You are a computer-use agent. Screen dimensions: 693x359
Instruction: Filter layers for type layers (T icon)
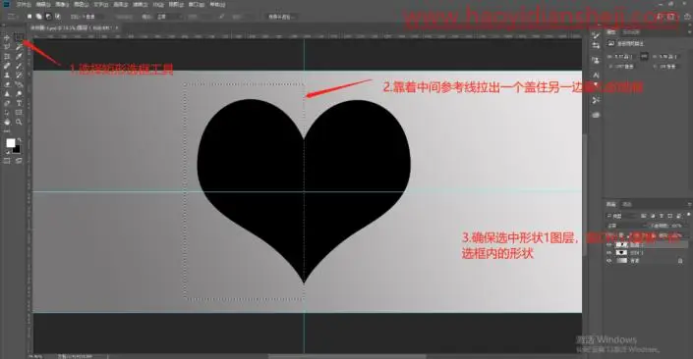click(662, 216)
